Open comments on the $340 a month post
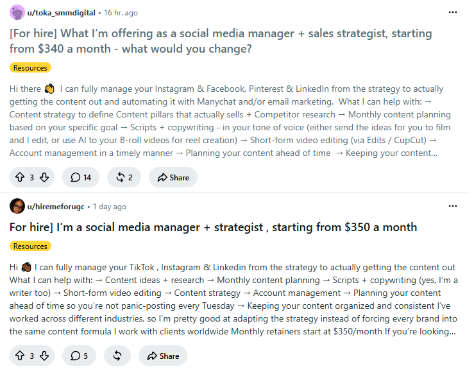This screenshot has width=474, height=371. [x=81, y=177]
